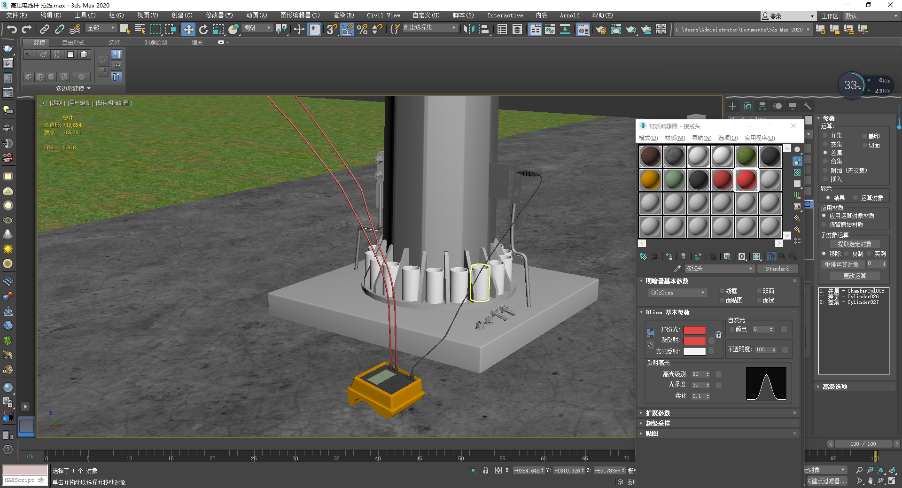This screenshot has height=488, width=902.
Task: Open the 视图 reference coordinate dropdown
Action: tap(257, 28)
